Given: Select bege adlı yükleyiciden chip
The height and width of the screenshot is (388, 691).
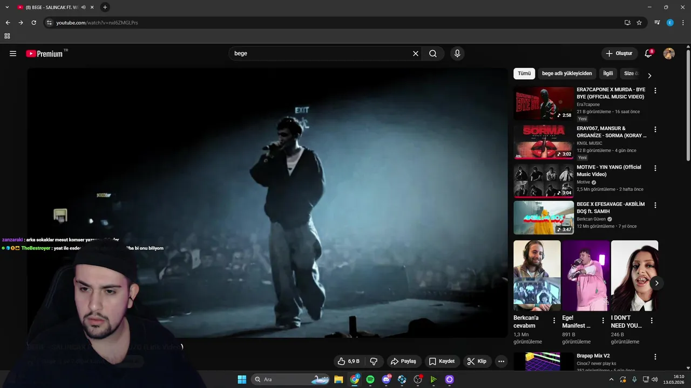Looking at the screenshot, I should tap(567, 73).
